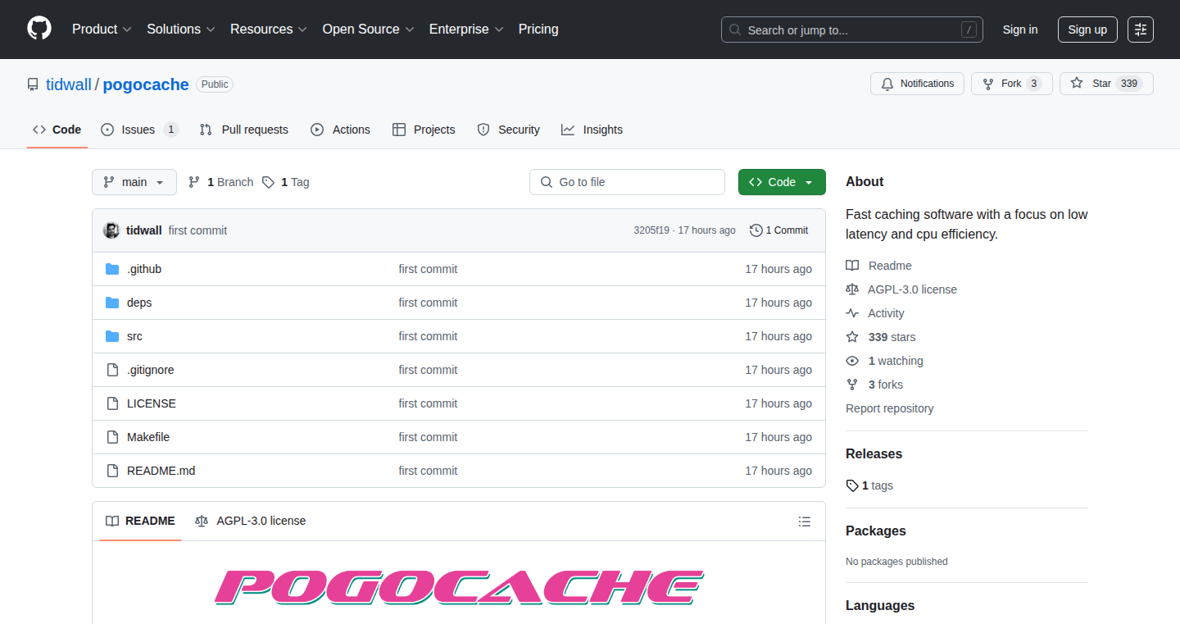1180x624 pixels.
Task: Open the deps folder
Action: (139, 303)
